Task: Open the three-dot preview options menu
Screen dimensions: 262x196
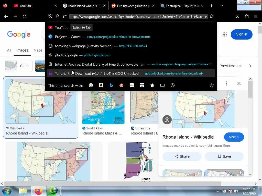Action: tap(227, 83)
